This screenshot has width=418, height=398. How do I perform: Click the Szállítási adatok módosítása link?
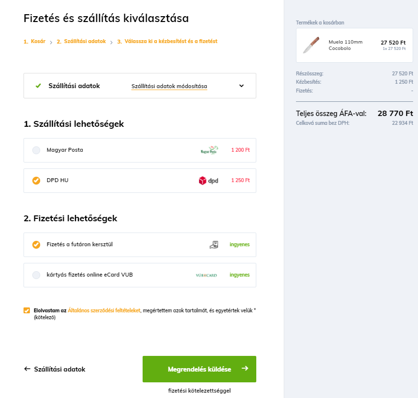[x=169, y=86]
